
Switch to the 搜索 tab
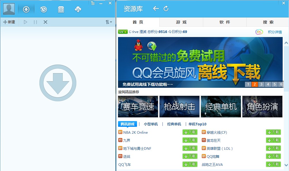(268, 22)
